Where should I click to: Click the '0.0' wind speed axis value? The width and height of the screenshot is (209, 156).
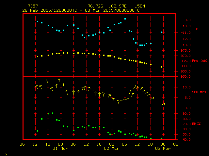tap(187, 108)
